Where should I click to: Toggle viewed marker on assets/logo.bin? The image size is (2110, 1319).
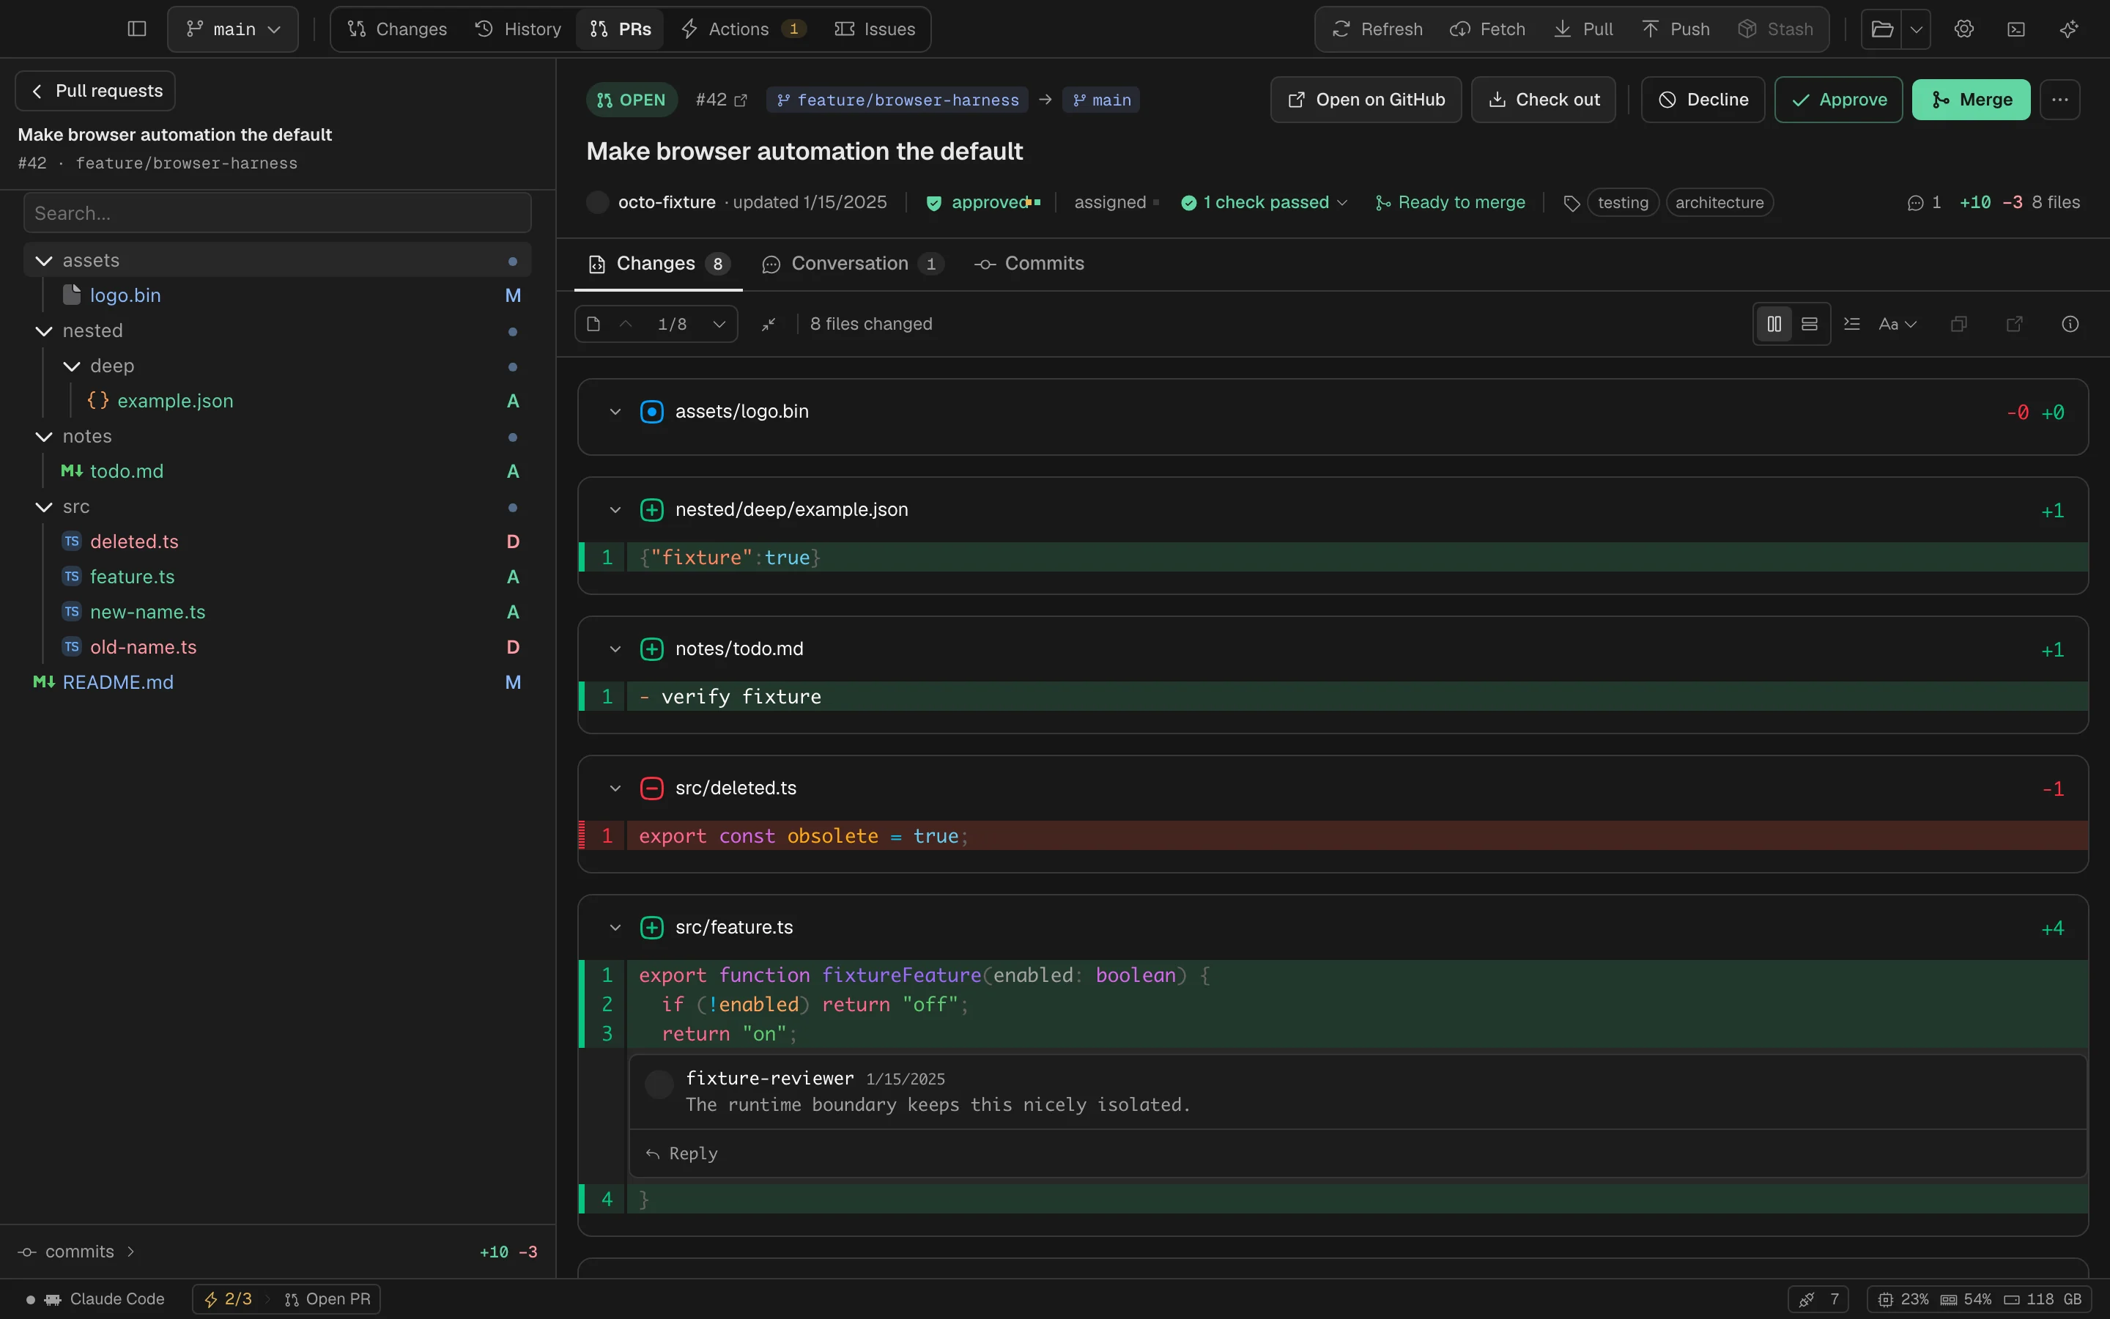(651, 412)
